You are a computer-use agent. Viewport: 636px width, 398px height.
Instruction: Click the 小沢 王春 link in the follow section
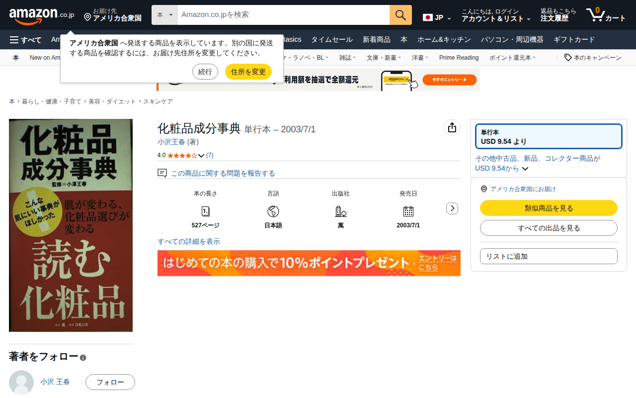[x=55, y=382]
